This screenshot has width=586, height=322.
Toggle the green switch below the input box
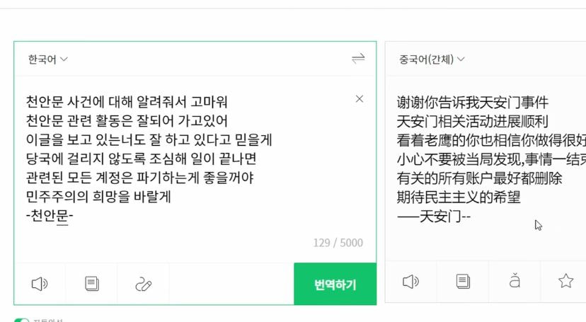point(22,320)
